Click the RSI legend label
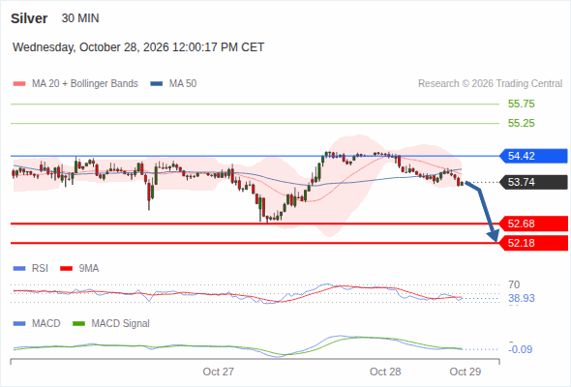This screenshot has width=571, height=387. [x=40, y=269]
